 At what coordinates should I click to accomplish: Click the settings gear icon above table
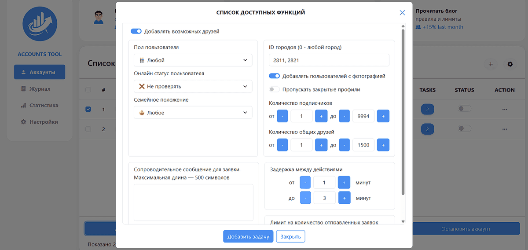tap(510, 64)
